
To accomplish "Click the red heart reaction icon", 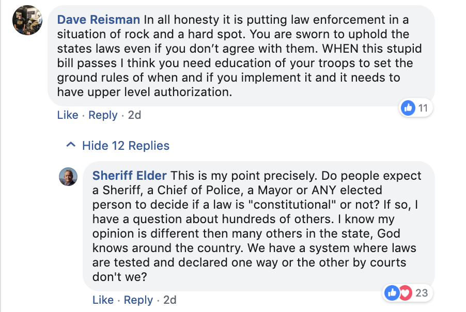I will (405, 293).
